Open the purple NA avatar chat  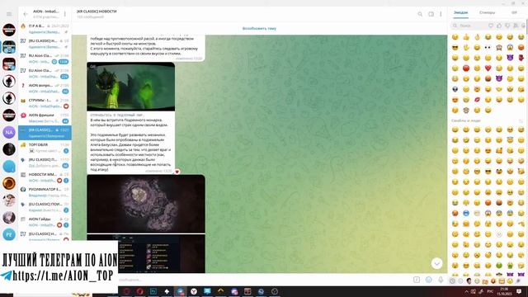9,132
